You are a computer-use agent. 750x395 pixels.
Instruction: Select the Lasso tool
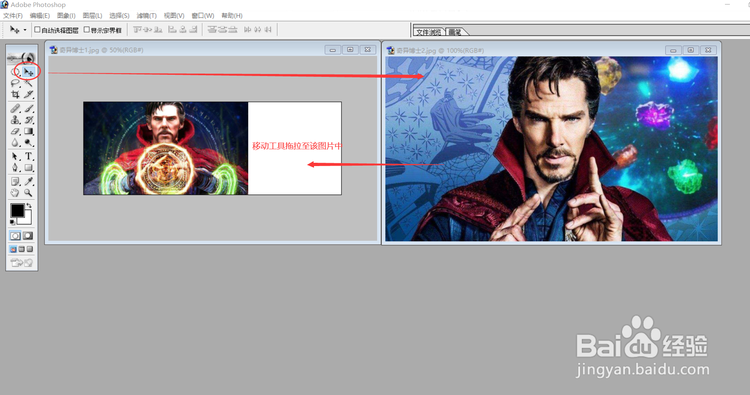click(x=16, y=83)
